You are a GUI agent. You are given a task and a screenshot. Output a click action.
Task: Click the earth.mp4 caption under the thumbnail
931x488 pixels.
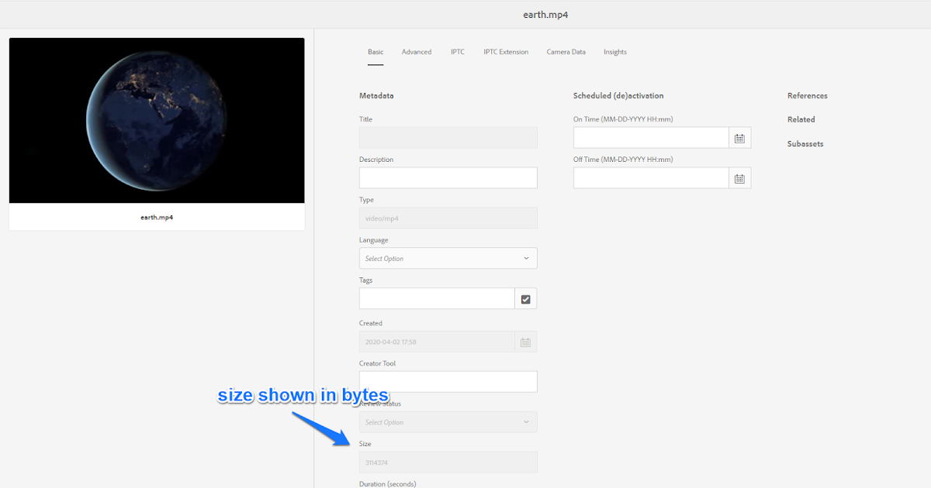(157, 218)
